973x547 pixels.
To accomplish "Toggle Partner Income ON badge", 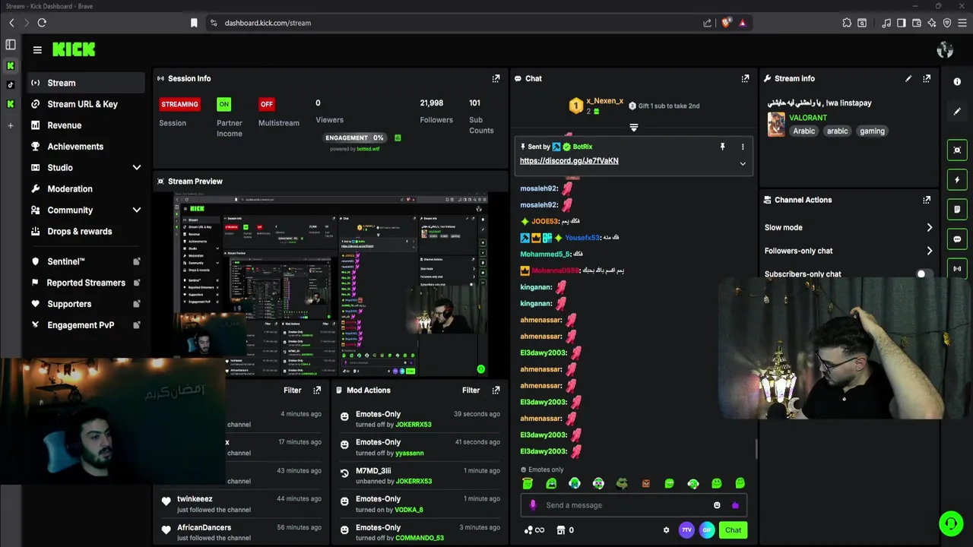I will click(223, 104).
